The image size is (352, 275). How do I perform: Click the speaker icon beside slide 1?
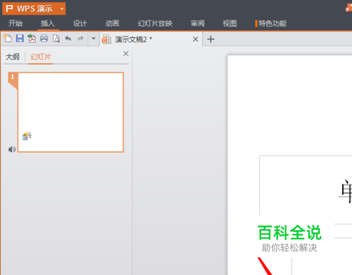point(12,149)
